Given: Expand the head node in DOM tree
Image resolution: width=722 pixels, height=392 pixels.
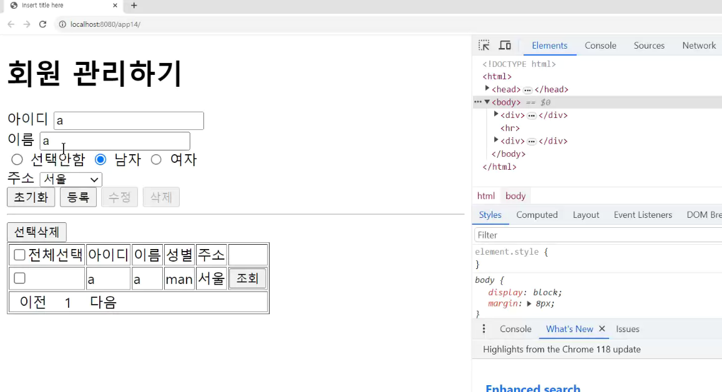Looking at the screenshot, I should pos(487,89).
